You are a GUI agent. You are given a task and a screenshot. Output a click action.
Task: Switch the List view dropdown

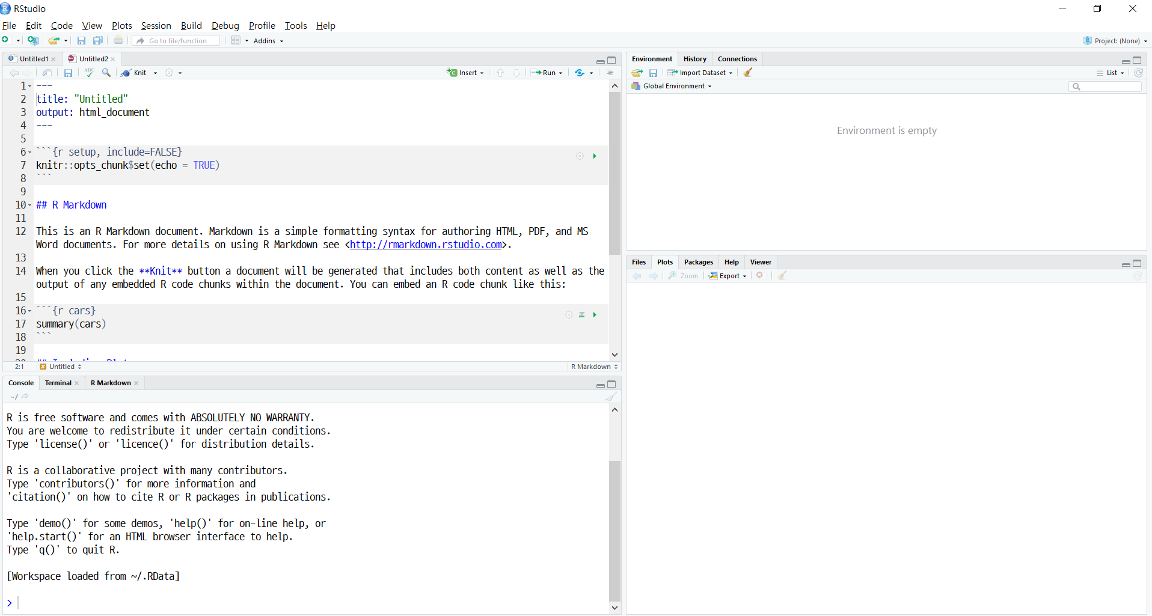(1111, 73)
